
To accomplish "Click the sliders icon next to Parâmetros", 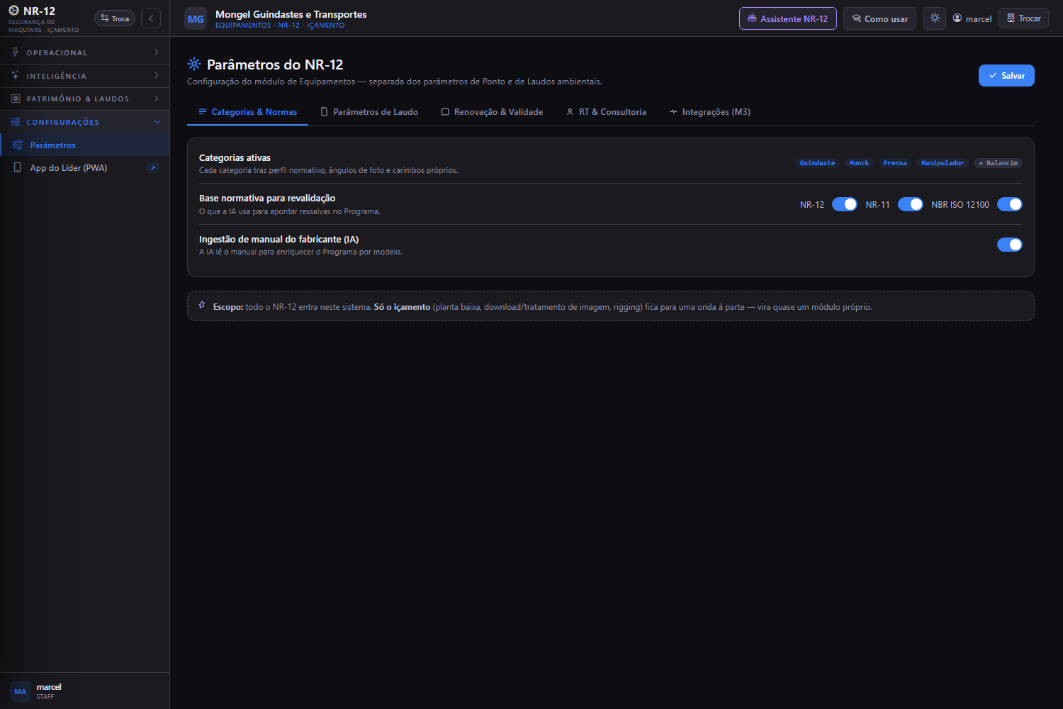I will tap(18, 145).
